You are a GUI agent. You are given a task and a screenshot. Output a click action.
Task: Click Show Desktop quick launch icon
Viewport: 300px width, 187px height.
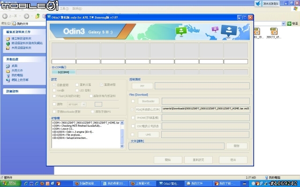pyautogui.click(x=31, y=184)
